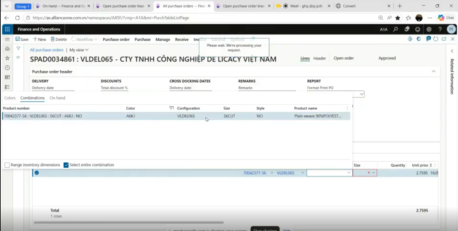Open Workspaces icon in the sidebar
The width and height of the screenshot is (458, 231).
point(7,77)
